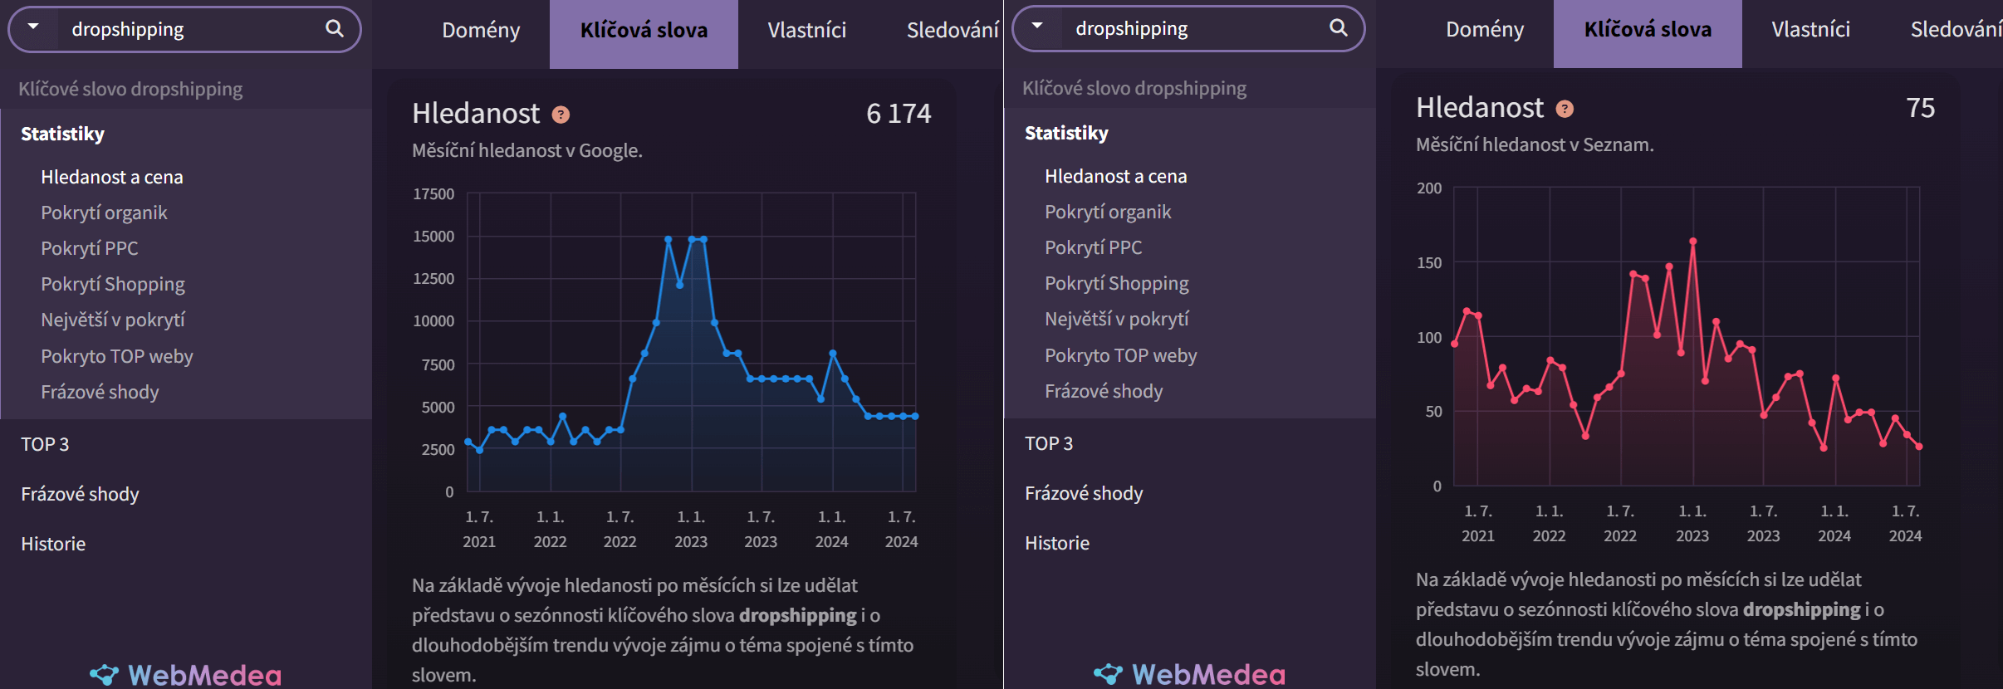Switch to Domény tab in right panel

pyautogui.click(x=1485, y=30)
